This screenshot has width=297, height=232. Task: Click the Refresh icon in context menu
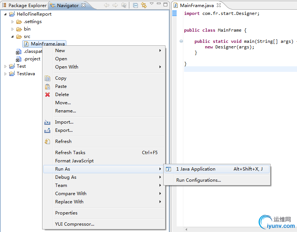tap(47, 142)
